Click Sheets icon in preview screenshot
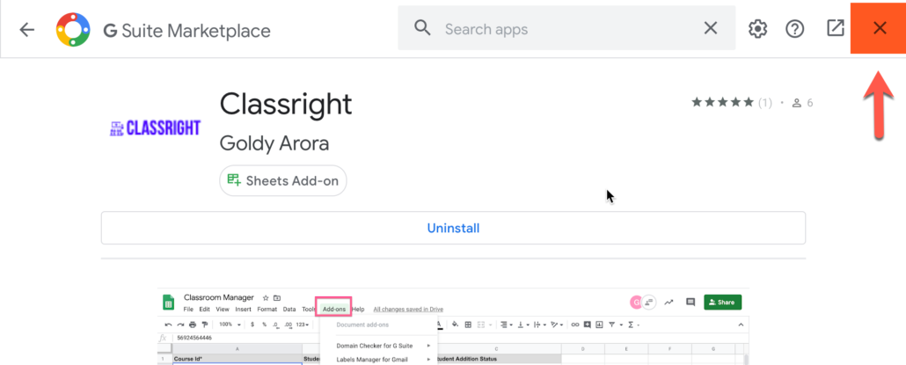 168,302
